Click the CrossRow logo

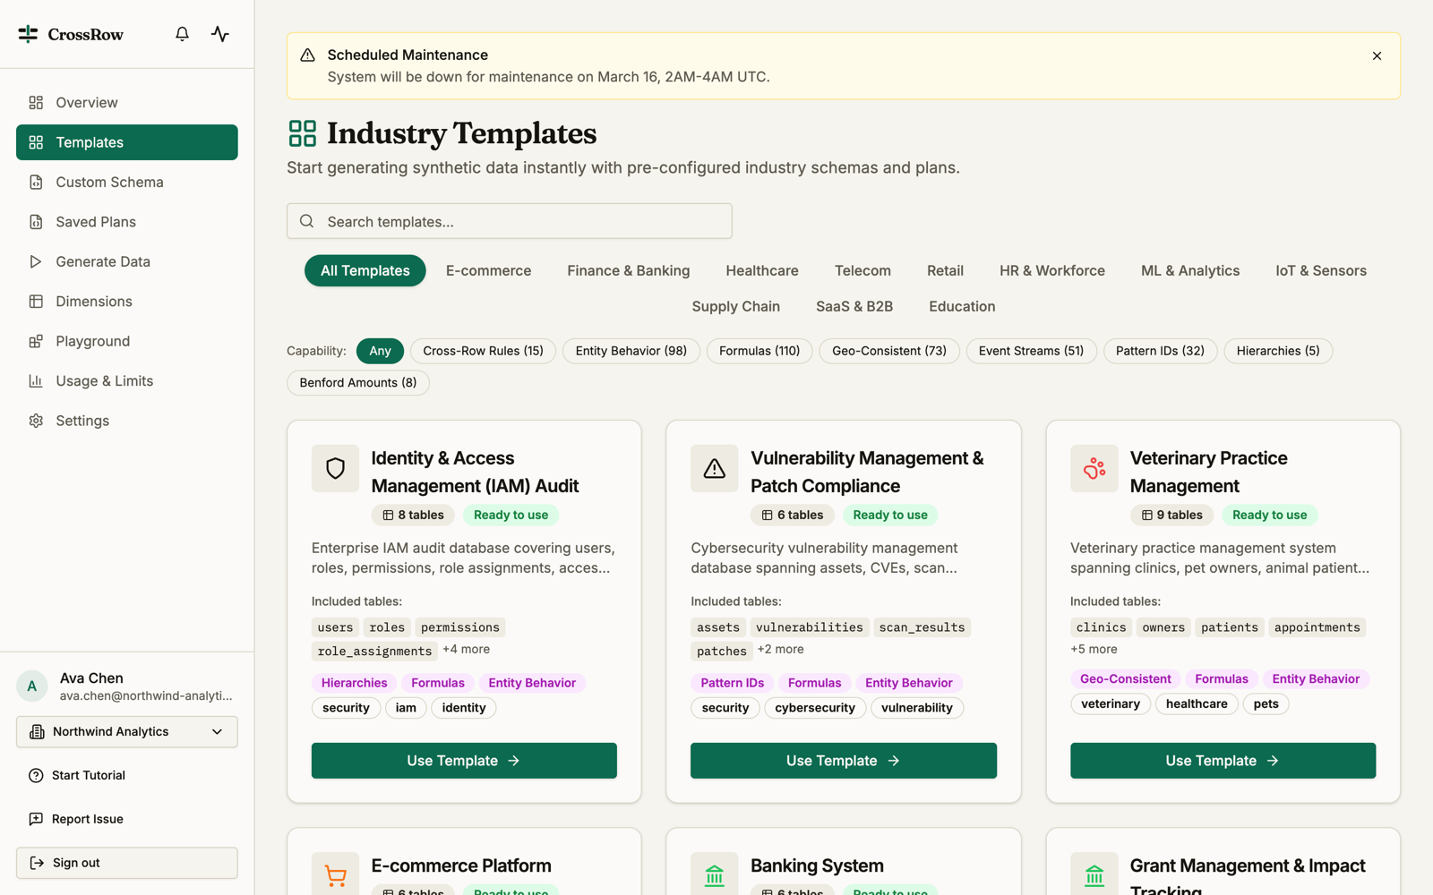[x=71, y=34]
